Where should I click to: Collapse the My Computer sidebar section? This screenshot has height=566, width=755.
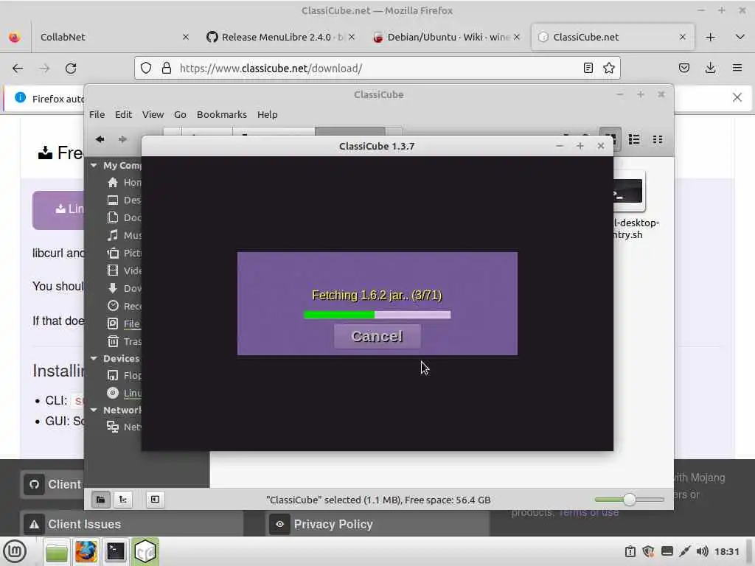point(94,165)
